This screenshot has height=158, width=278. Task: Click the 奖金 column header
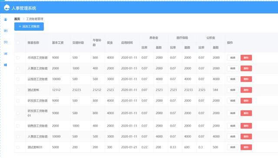[x=110, y=42]
